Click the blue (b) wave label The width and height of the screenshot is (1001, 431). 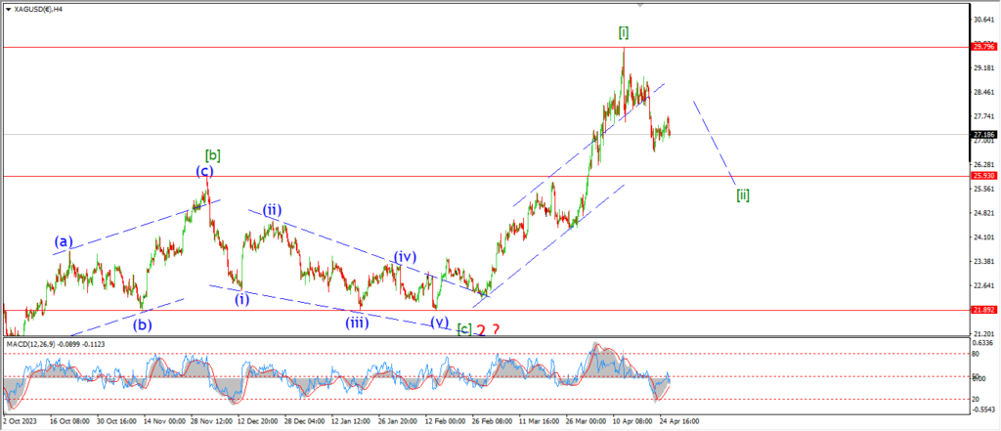tap(144, 324)
